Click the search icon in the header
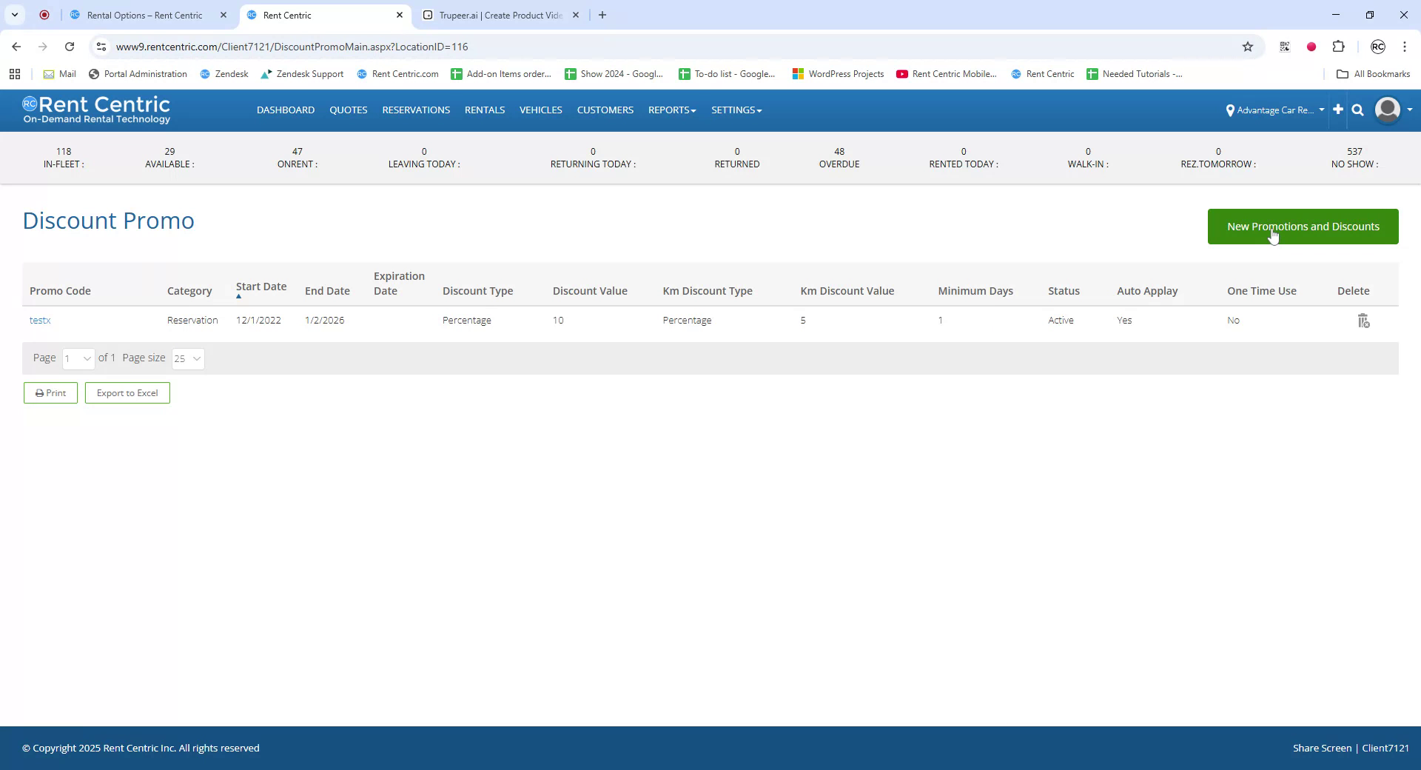This screenshot has height=770, width=1421. 1357,110
